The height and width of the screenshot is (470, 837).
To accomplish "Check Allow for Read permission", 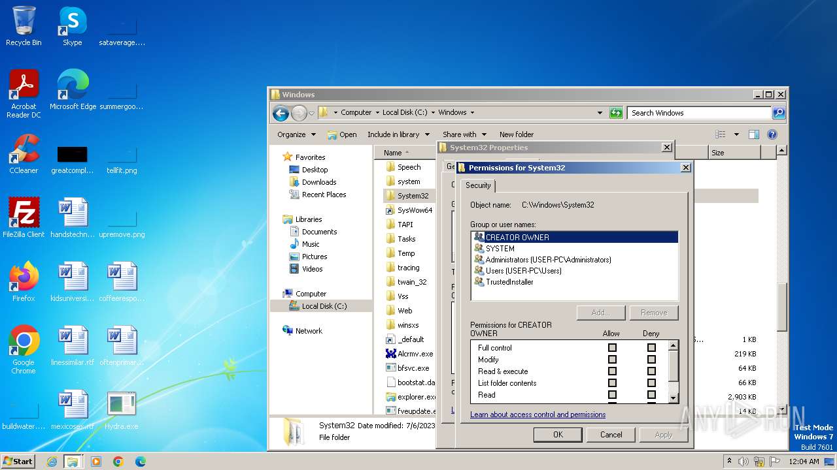I will click(612, 395).
